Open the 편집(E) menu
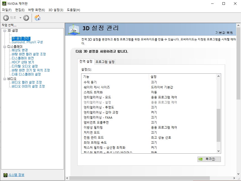The height and width of the screenshot is (181, 241). [x=20, y=10]
